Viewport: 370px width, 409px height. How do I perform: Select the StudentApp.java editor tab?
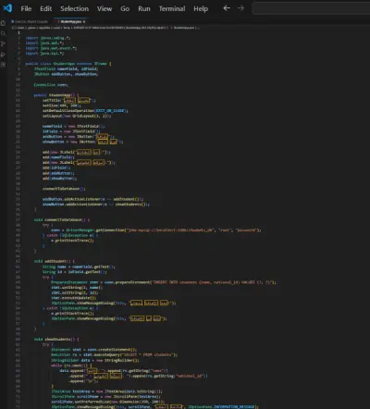pos(70,21)
